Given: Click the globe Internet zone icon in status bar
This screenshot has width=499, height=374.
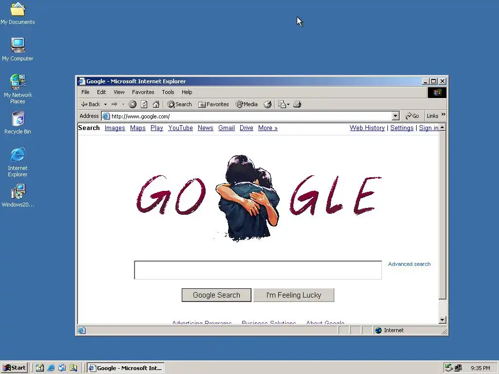Looking at the screenshot, I should pos(378,331).
